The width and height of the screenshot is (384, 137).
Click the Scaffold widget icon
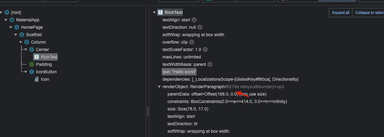[x=22, y=35]
